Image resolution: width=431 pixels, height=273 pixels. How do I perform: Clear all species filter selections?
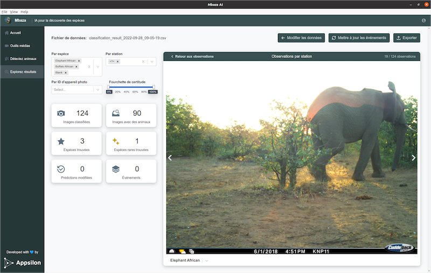(x=89, y=67)
